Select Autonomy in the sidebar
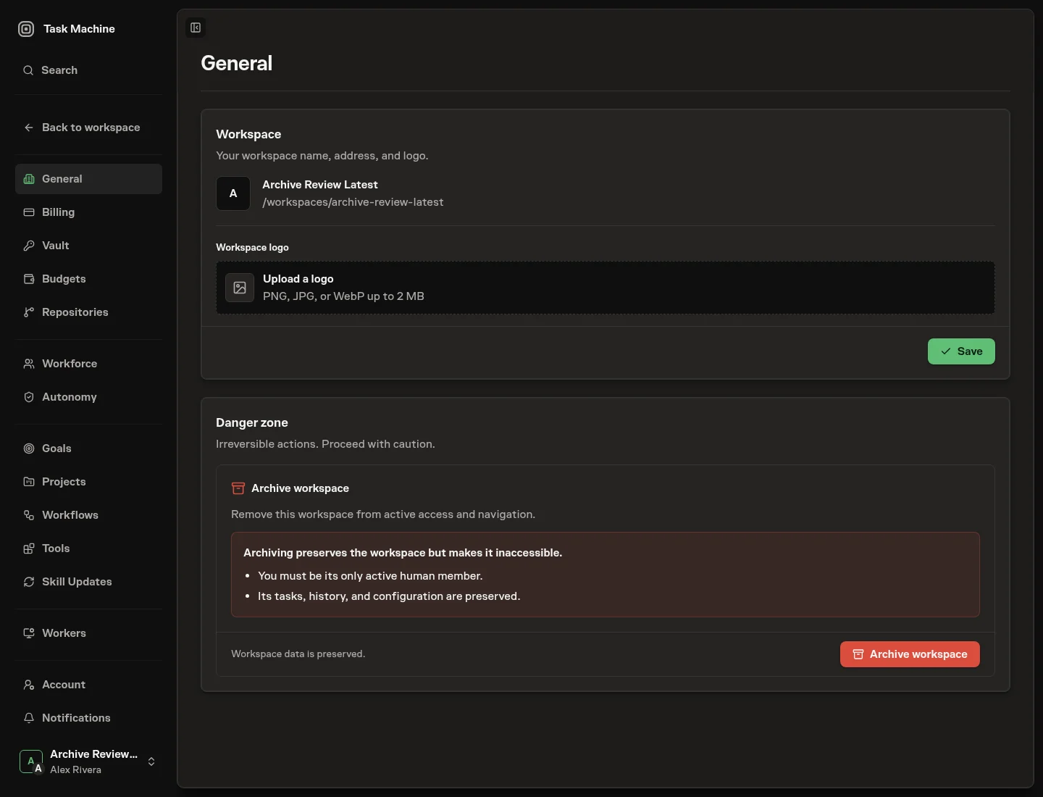The width and height of the screenshot is (1043, 797). coord(88,397)
